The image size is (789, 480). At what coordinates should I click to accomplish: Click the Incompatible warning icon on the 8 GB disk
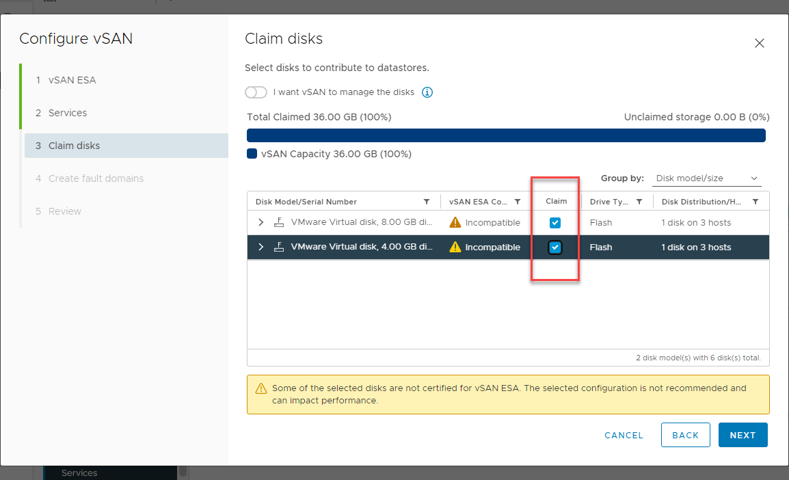[x=455, y=222]
